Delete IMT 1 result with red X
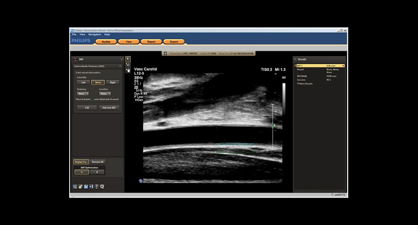418x225 pixels. coord(343,66)
